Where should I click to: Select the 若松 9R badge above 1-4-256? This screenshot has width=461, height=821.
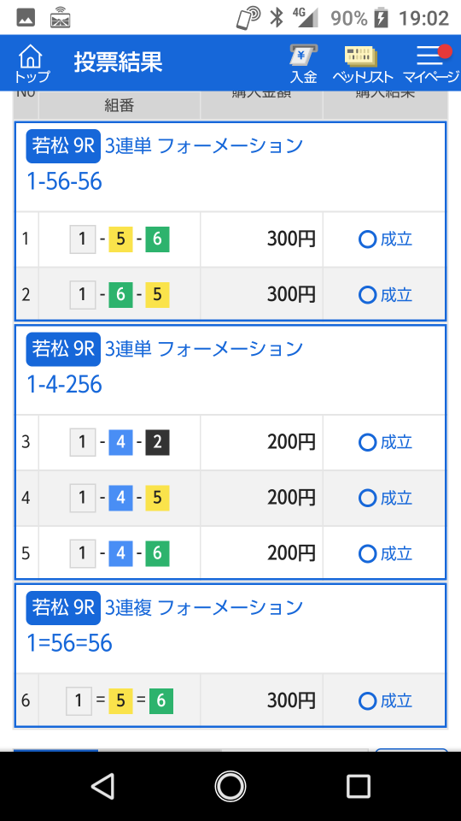[63, 349]
